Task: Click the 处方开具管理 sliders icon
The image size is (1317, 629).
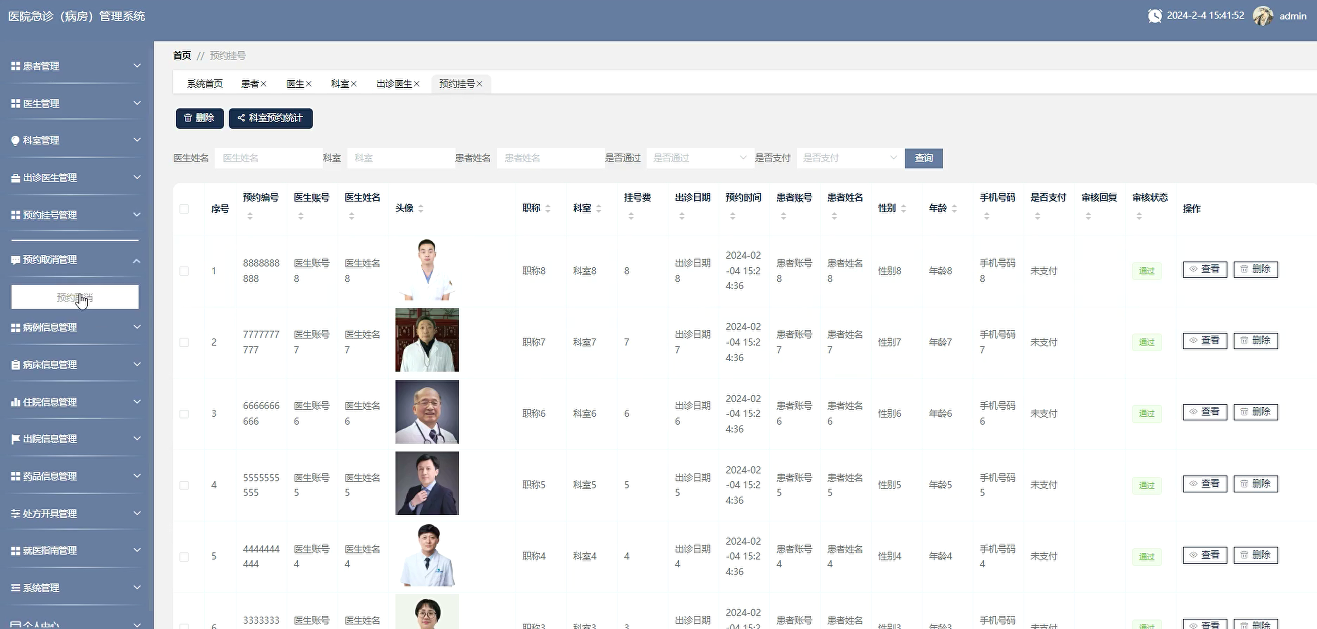Action: pyautogui.click(x=15, y=513)
